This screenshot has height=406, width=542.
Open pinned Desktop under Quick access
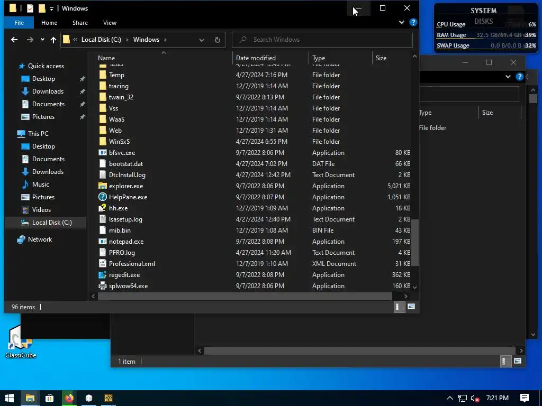tap(43, 79)
